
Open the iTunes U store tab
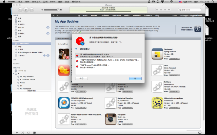click(x=148, y=16)
